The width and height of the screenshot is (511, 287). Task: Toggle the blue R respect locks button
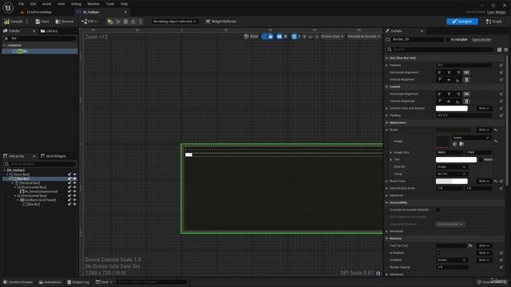click(279, 37)
